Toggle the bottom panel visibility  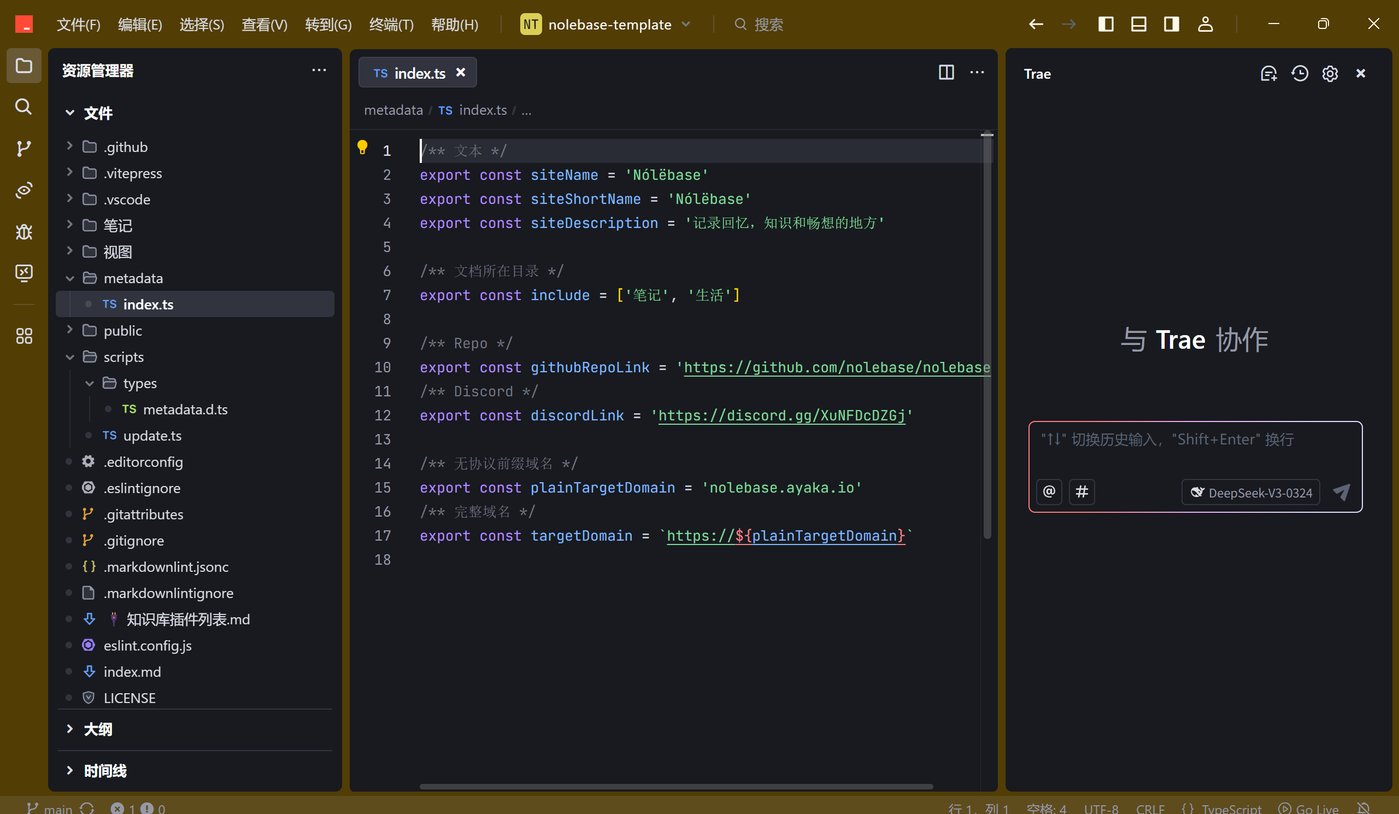(x=1139, y=24)
